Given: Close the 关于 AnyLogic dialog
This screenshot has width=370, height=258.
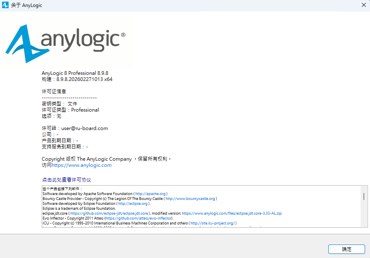Looking at the screenshot, I should coord(363,5).
